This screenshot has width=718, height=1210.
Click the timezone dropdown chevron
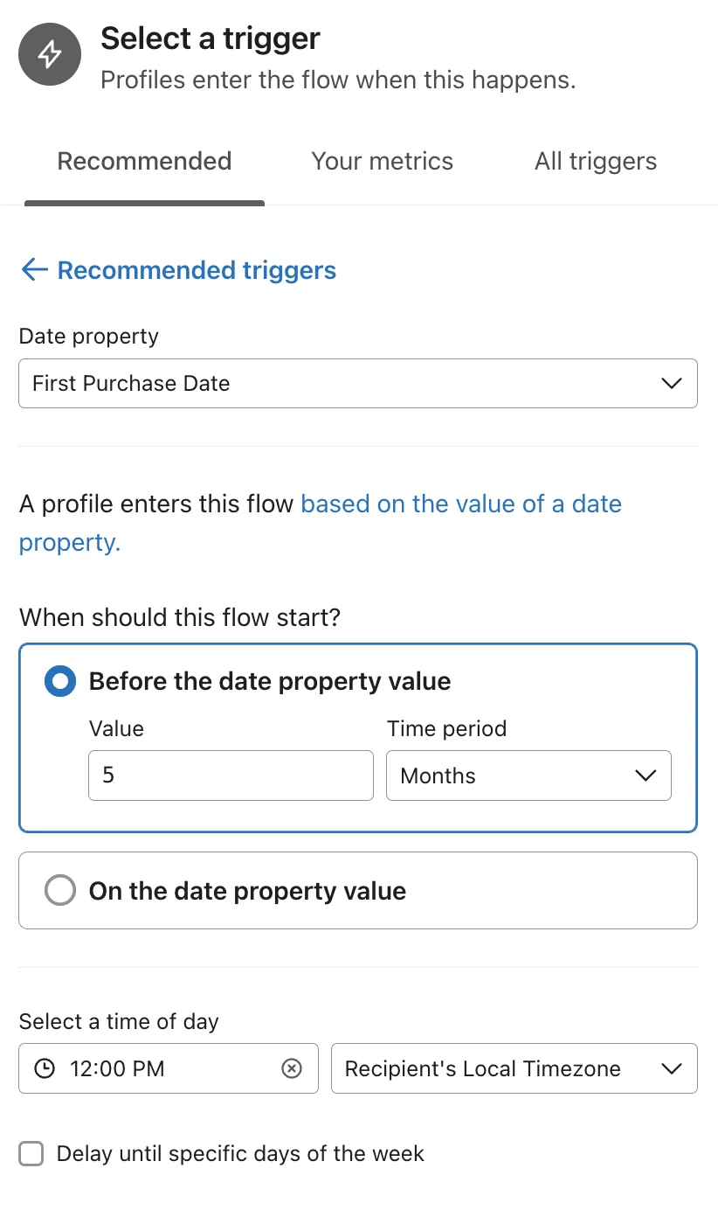[x=671, y=1068]
